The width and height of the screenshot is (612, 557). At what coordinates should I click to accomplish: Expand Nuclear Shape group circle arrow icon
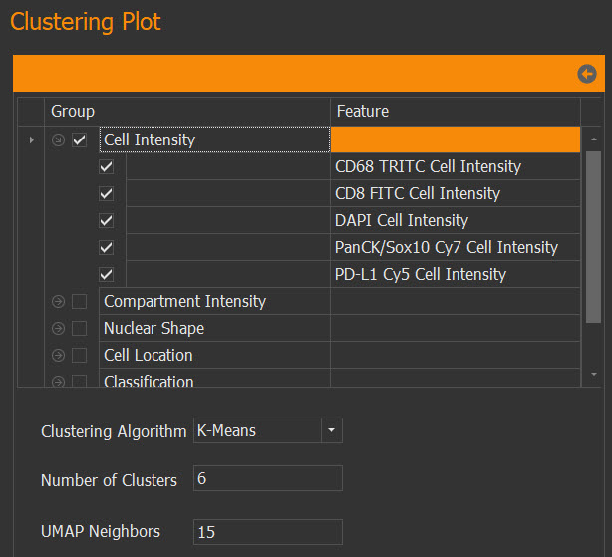58,328
